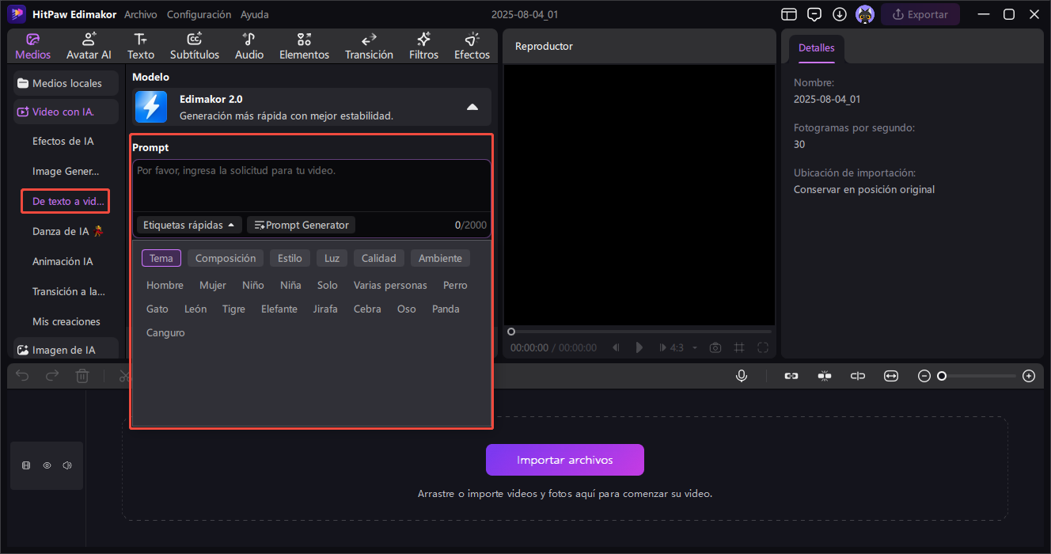Image resolution: width=1051 pixels, height=554 pixels.
Task: Open the Filtros tab
Action: point(423,47)
